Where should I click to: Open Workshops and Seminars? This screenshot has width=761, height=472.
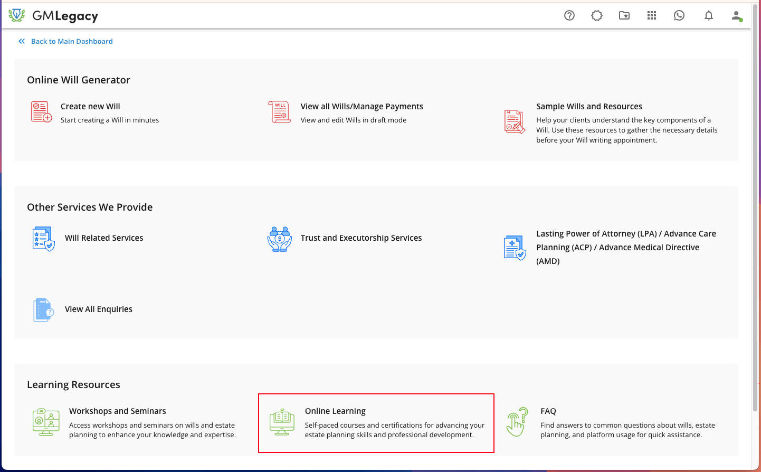click(118, 411)
